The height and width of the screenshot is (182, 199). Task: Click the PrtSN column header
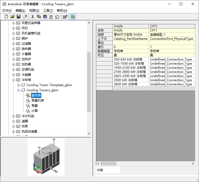[x=131, y=26]
